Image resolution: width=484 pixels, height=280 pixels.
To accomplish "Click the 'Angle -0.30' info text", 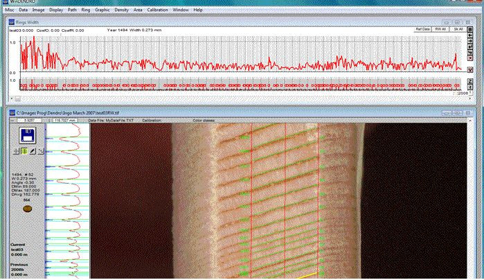I will (23, 183).
